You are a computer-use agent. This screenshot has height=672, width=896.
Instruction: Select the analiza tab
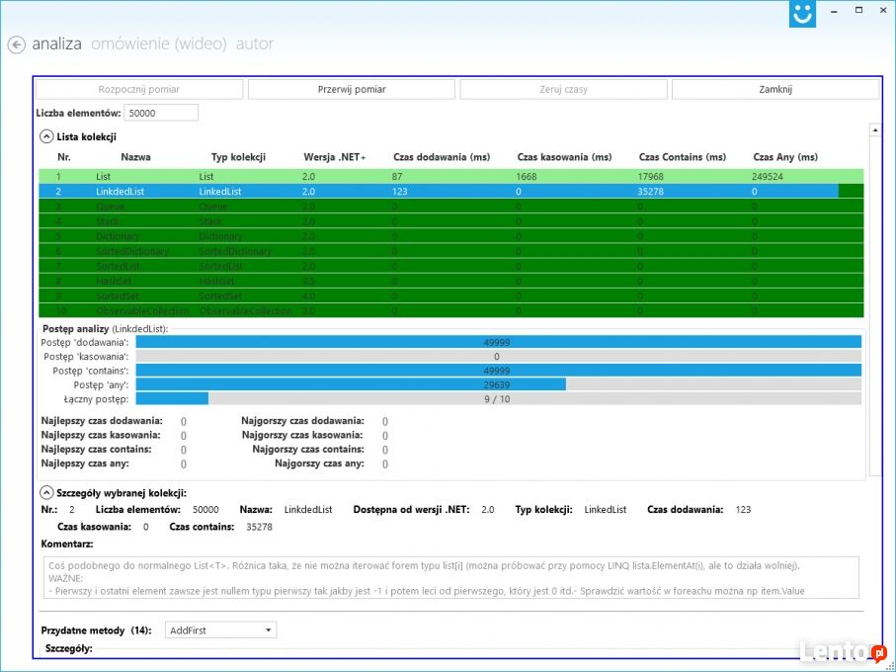coord(56,43)
